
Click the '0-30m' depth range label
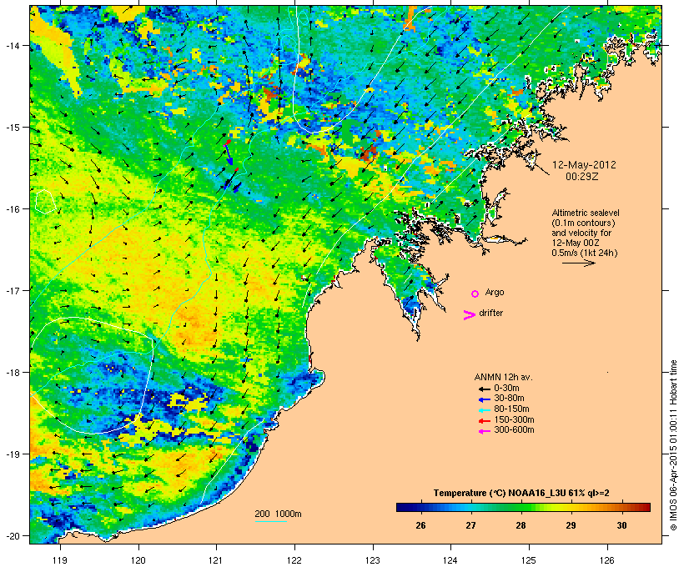point(506,389)
